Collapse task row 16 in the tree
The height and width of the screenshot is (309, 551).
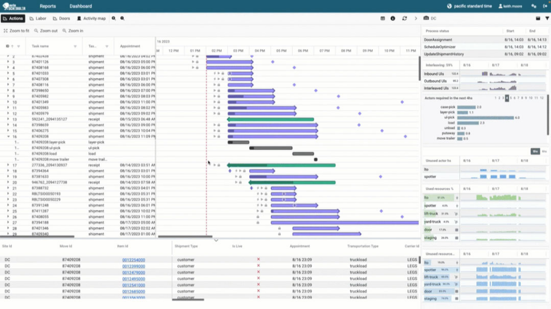click(x=8, y=136)
